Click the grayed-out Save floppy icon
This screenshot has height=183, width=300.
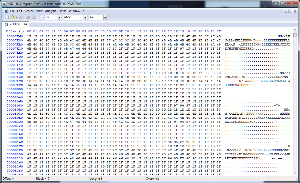[x=21, y=17]
